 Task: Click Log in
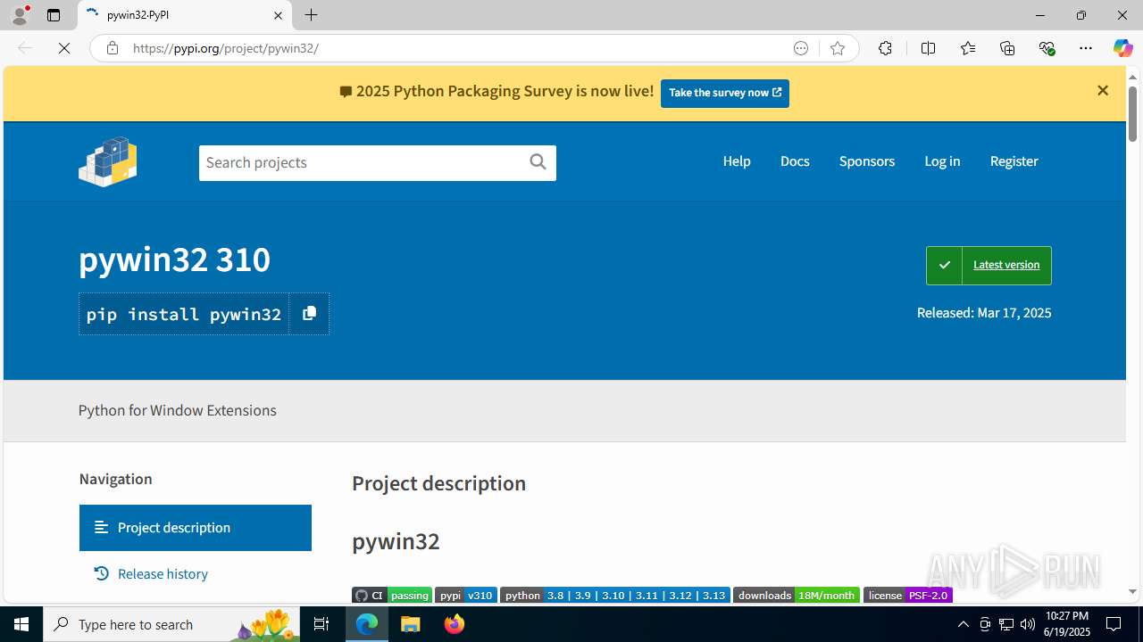pos(942,161)
